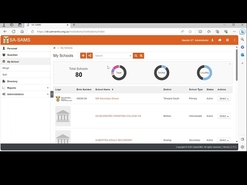Click the Xhariep district cell
The image size is (247, 185).
167,140
